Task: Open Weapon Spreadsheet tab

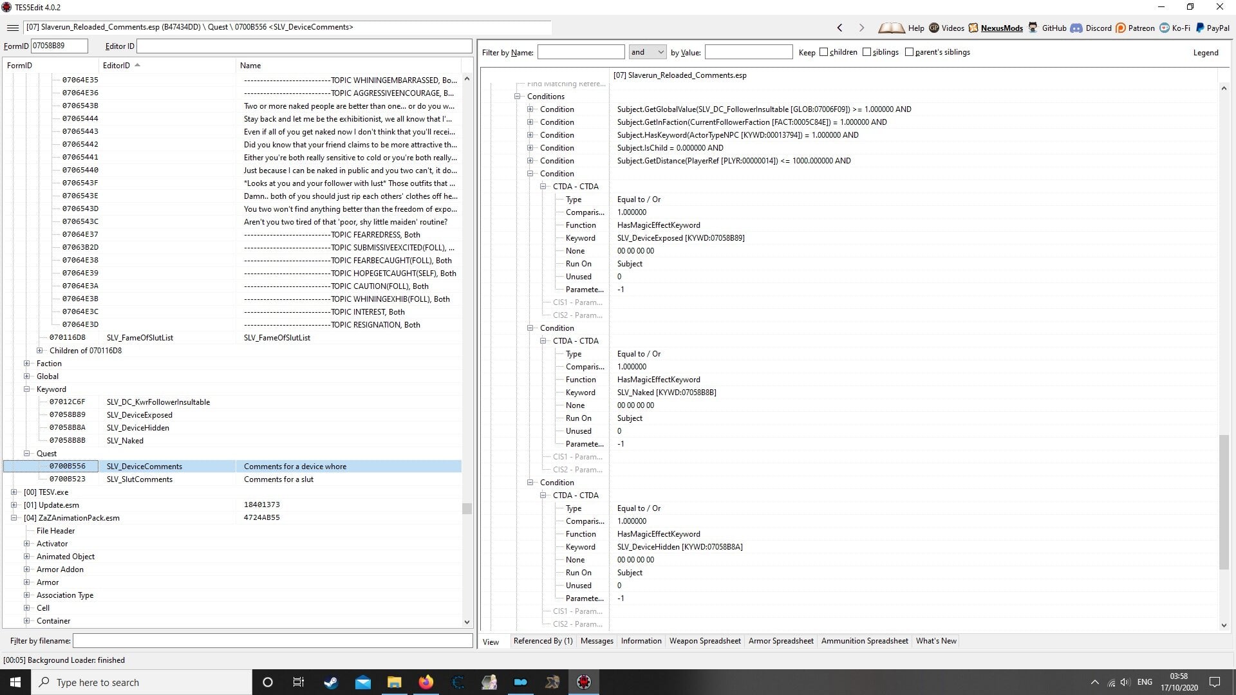Action: [x=705, y=641]
